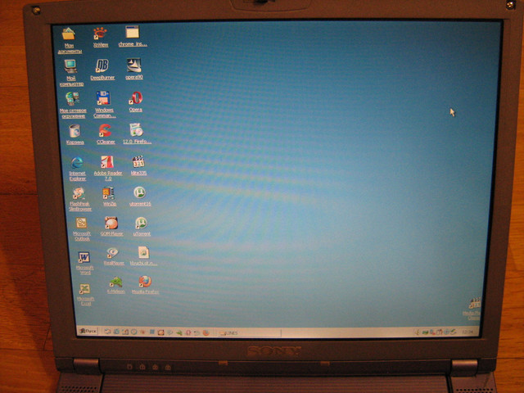This screenshot has height=393, width=524.
Task: Open the Пуск start menu
Action: coord(88,331)
